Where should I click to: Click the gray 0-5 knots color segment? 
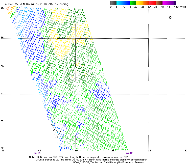click(x=113, y=3)
